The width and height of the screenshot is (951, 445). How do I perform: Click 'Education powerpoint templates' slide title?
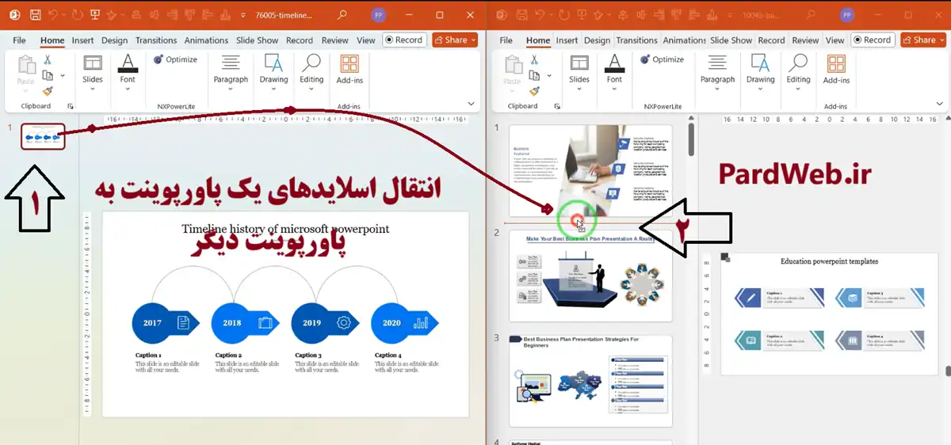click(x=829, y=261)
